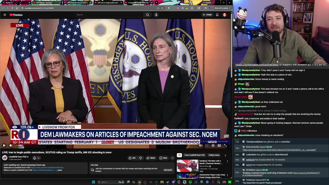Image resolution: width=329 pixels, height=185 pixels.
Task: Play the livestream video
Action: click(x=4, y=145)
